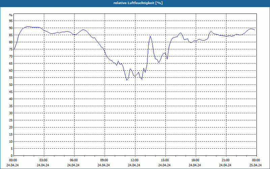Click the 12:00 time label
This screenshot has height=169, width=270.
click(x=135, y=160)
